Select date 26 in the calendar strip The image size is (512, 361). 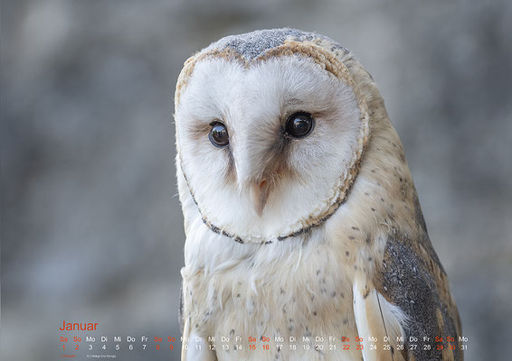[x=400, y=347]
